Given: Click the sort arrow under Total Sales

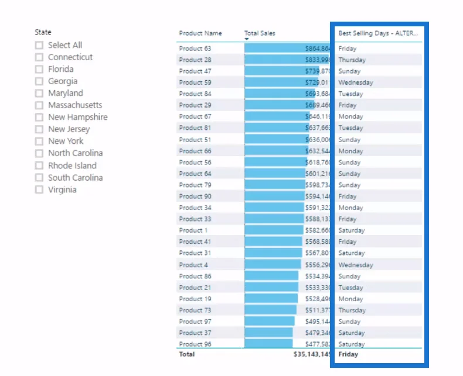Looking at the screenshot, I should (247, 39).
